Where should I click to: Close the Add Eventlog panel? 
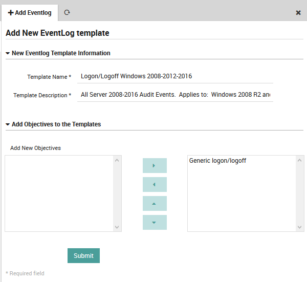(x=298, y=13)
